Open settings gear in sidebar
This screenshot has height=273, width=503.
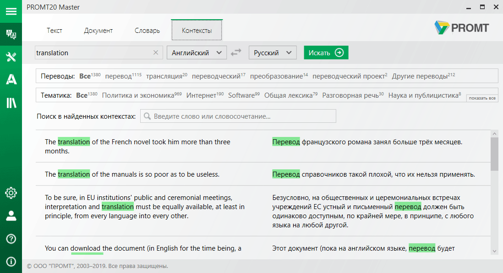pyautogui.click(x=11, y=193)
